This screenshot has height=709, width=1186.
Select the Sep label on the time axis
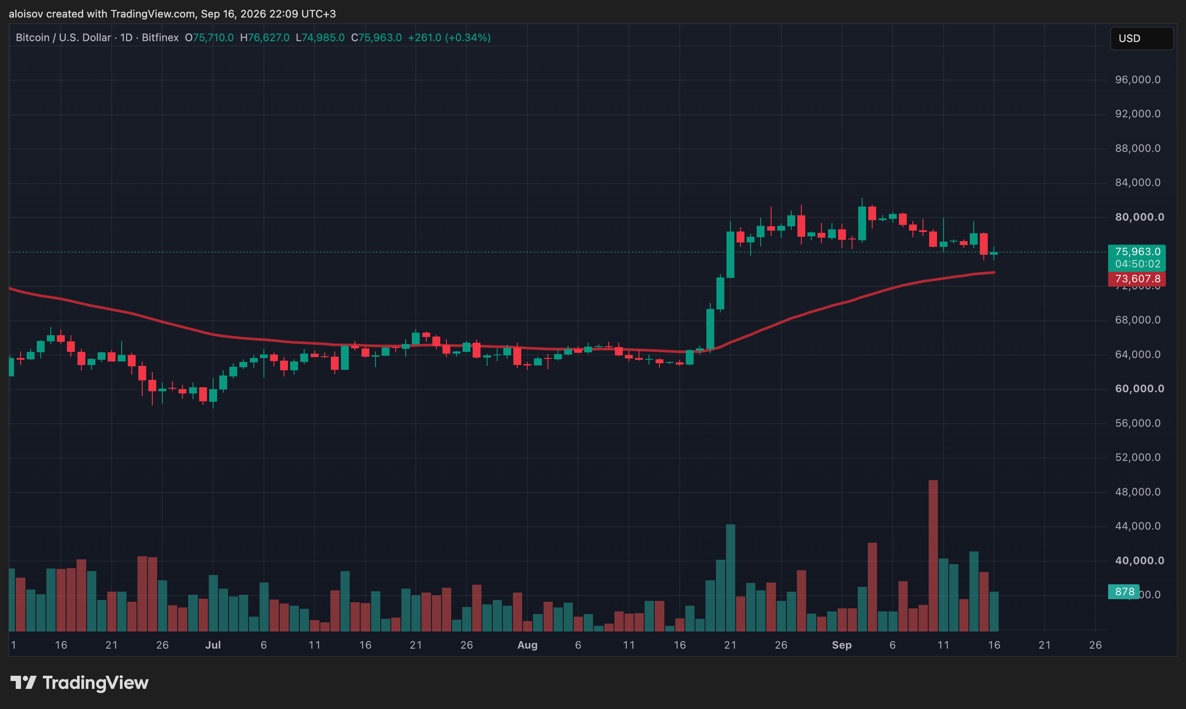coord(842,645)
